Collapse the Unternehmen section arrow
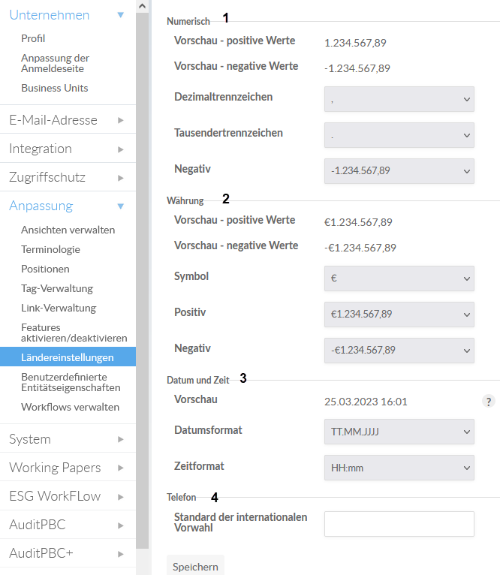Viewport: 500px width, 575px height. point(120,15)
